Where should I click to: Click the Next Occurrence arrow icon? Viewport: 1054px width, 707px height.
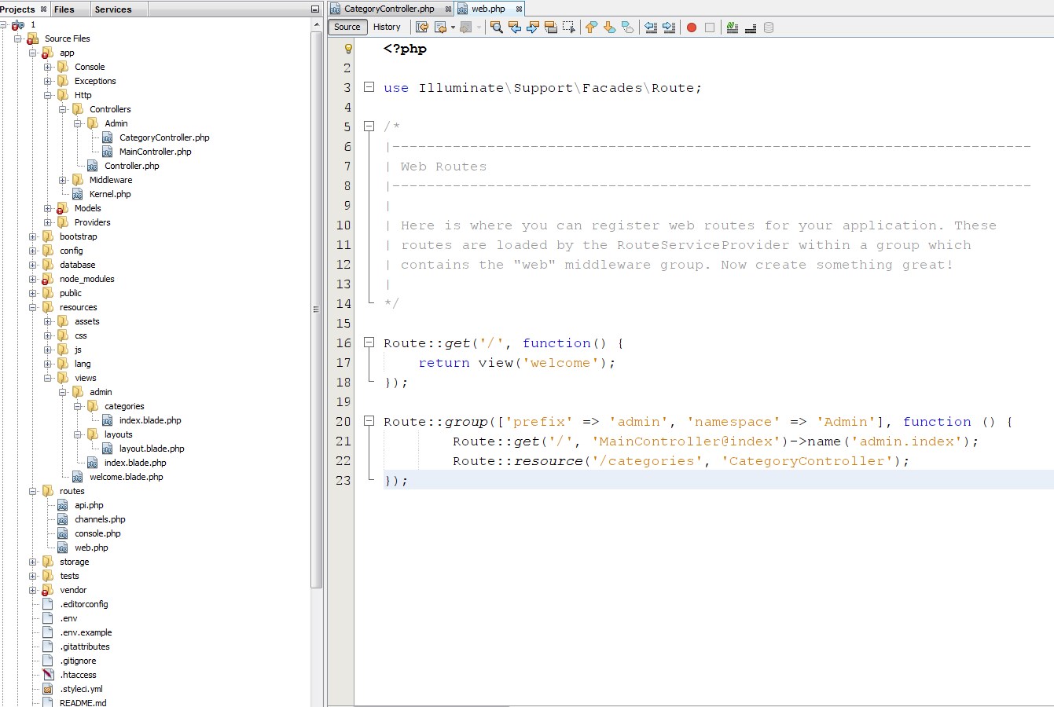(533, 27)
